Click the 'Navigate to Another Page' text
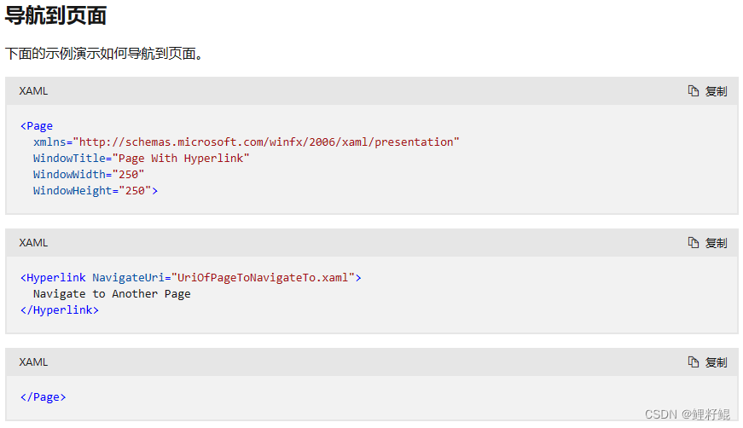The height and width of the screenshot is (428, 743). point(112,293)
